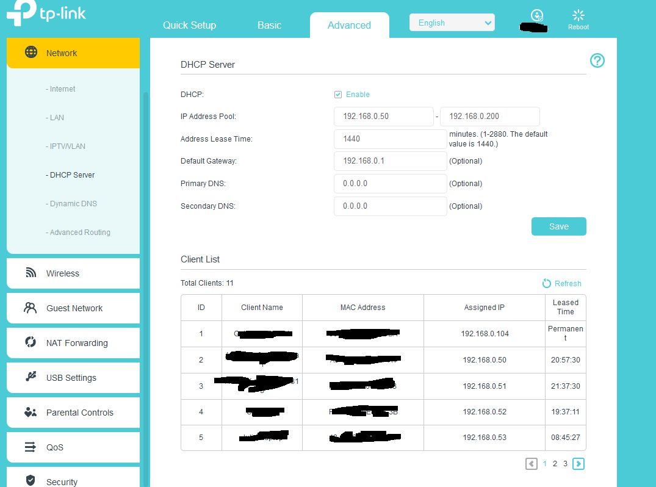Toggle the DHCP Enable checkbox
Viewport: 656px width, 487px height.
click(x=338, y=95)
